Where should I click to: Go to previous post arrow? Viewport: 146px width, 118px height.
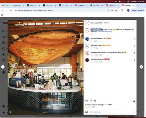(x=3, y=67)
